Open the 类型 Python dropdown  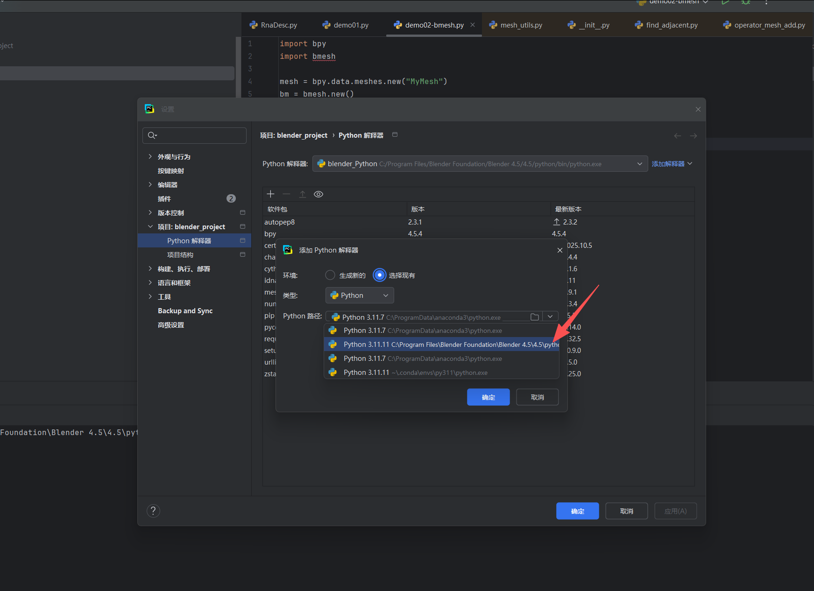click(360, 295)
